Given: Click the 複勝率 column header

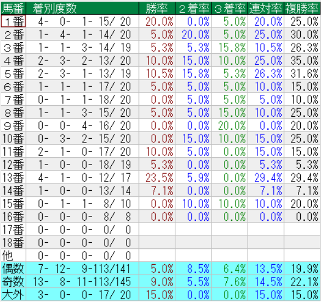Looking at the screenshot, I should click(302, 8).
